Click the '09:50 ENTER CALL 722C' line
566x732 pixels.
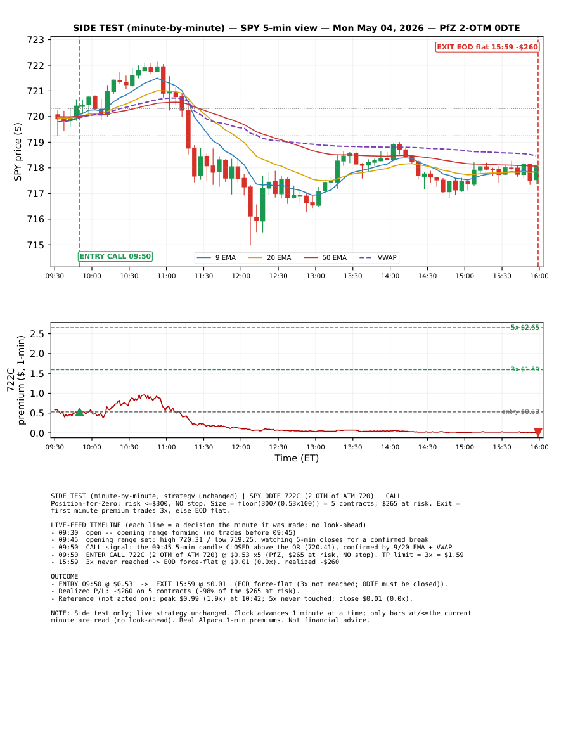click(257, 555)
